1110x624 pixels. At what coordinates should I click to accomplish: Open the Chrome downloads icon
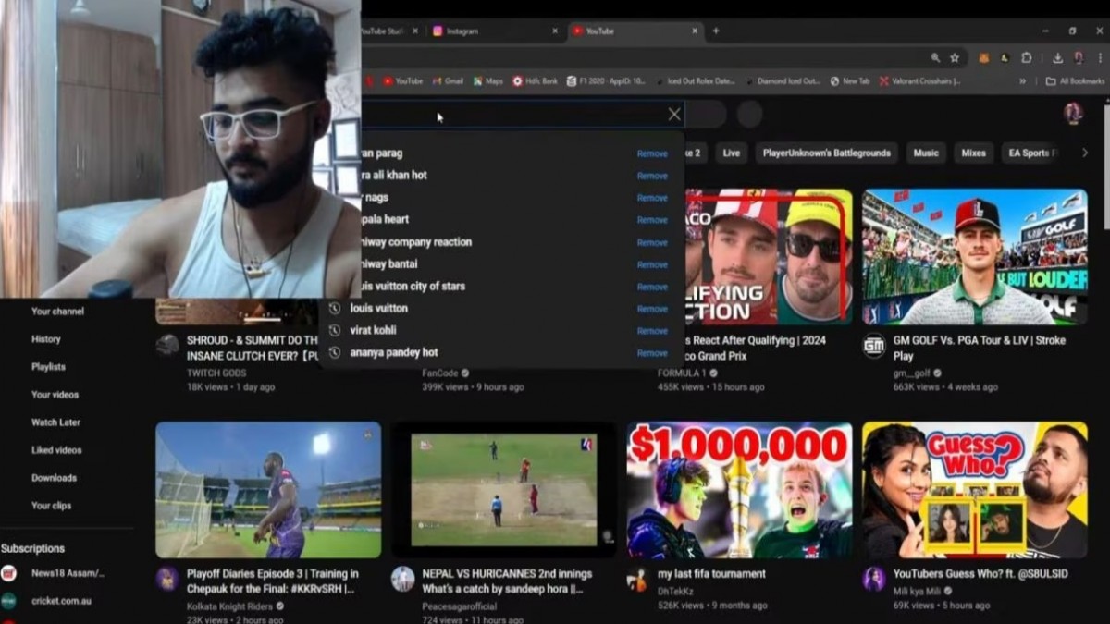pyautogui.click(x=1057, y=57)
